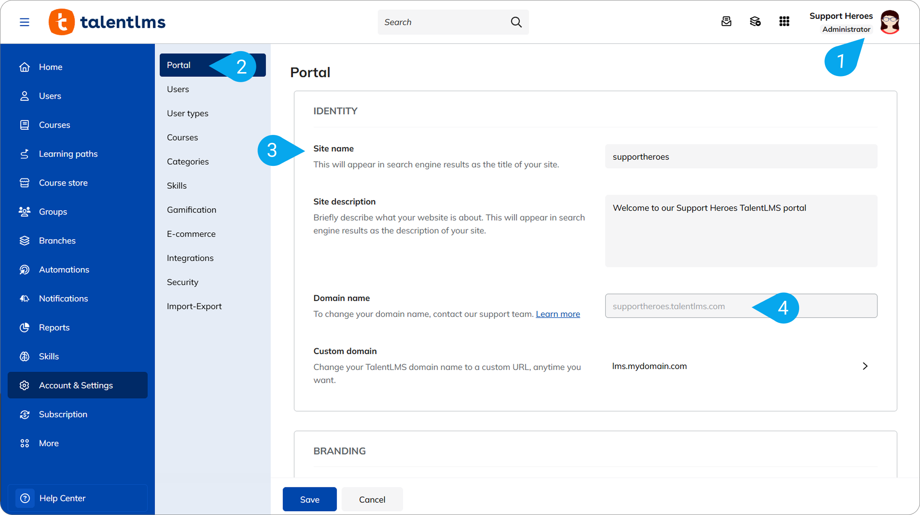Click the Cancel button
The width and height of the screenshot is (920, 515).
(372, 499)
